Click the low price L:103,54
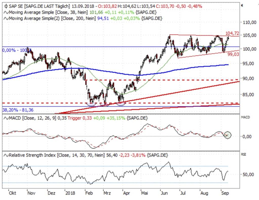This screenshot has height=200, width=259. [146, 6]
